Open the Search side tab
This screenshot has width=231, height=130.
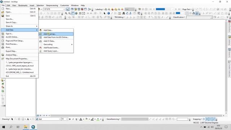230,53
